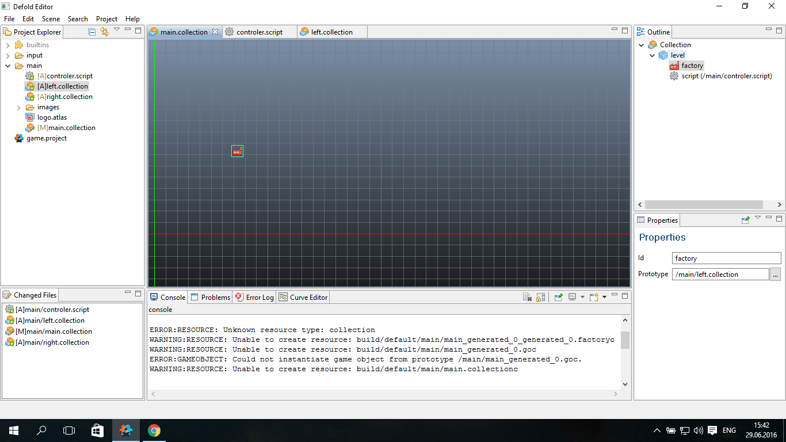
Task: Click the Id input field
Action: pos(726,258)
